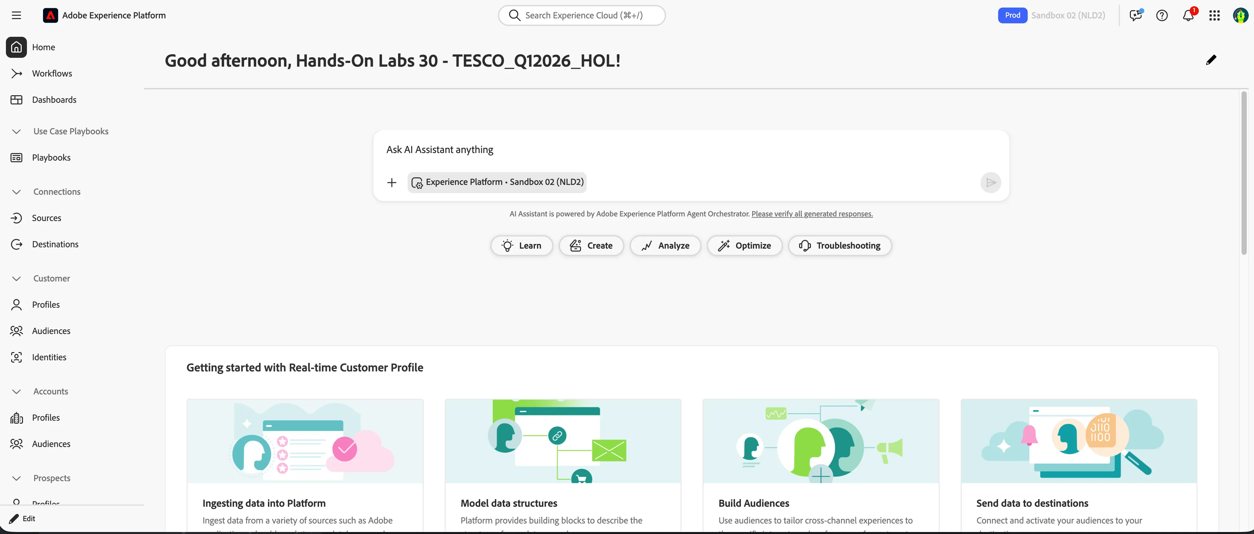Open the Build Audiences card illustration
The width and height of the screenshot is (1254, 534).
[x=820, y=441]
